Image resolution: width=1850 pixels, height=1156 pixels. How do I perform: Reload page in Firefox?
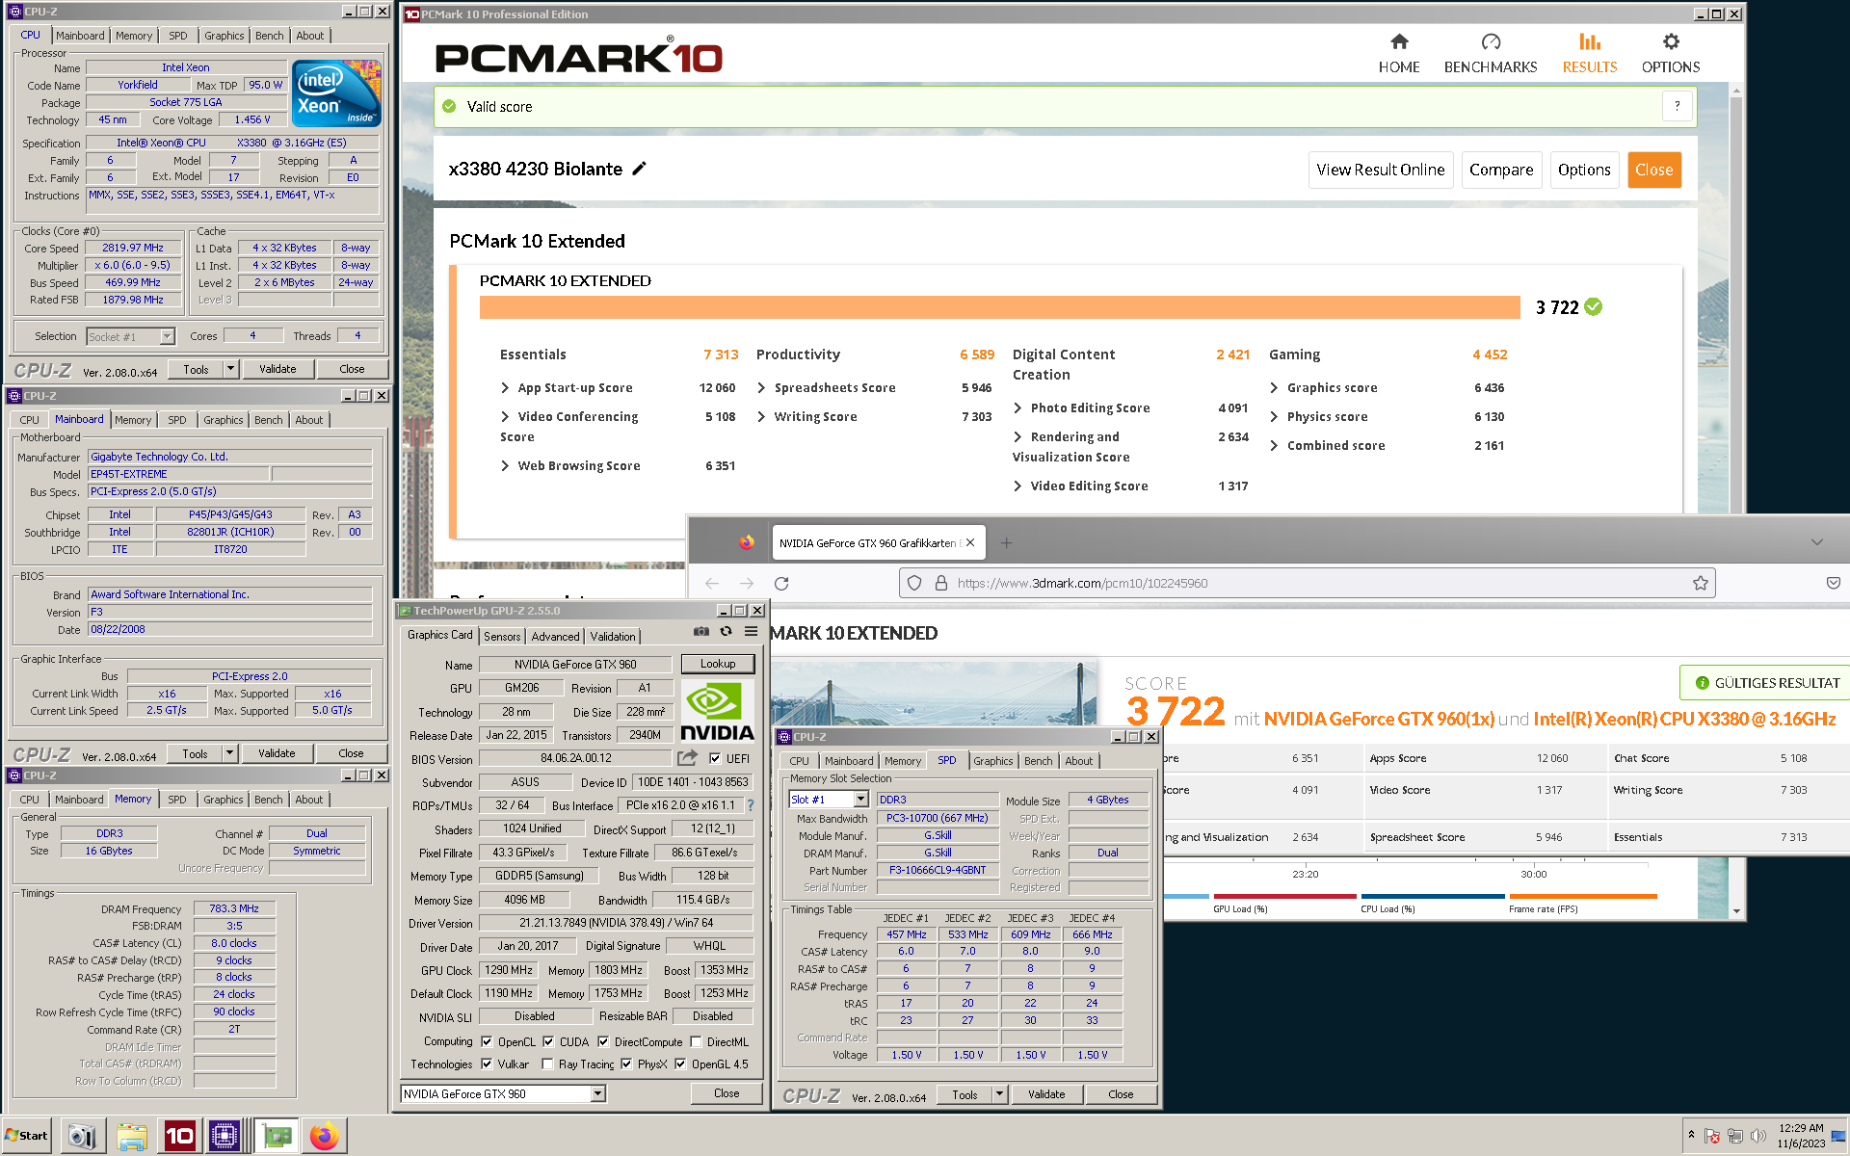pyautogui.click(x=781, y=583)
